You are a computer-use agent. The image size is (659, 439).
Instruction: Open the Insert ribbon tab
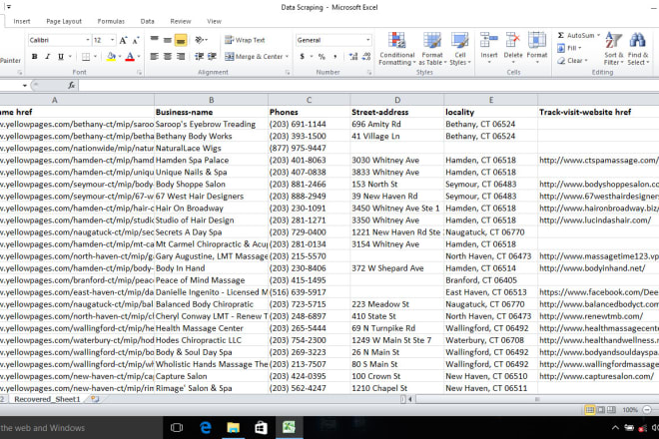click(21, 21)
